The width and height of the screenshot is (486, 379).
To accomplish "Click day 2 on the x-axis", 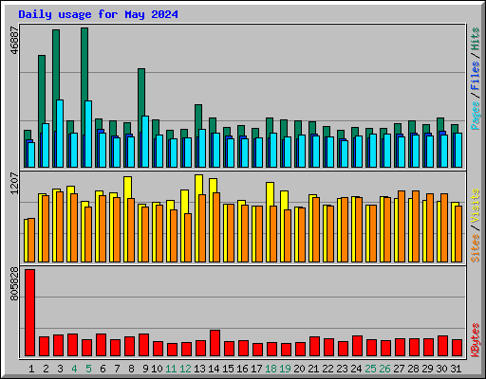I will pyautogui.click(x=46, y=369).
